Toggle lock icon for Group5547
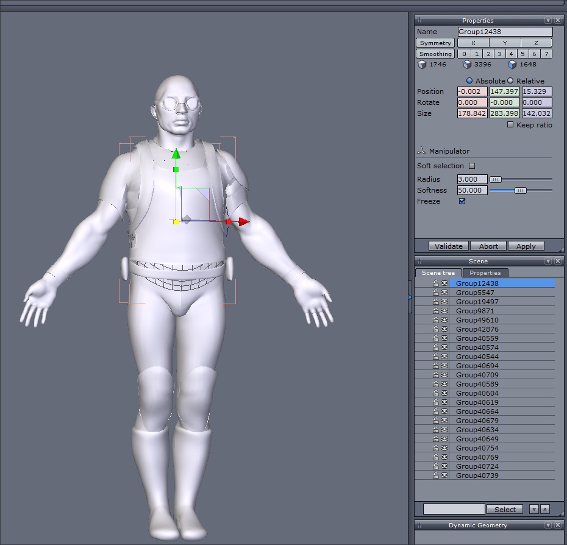 point(436,292)
